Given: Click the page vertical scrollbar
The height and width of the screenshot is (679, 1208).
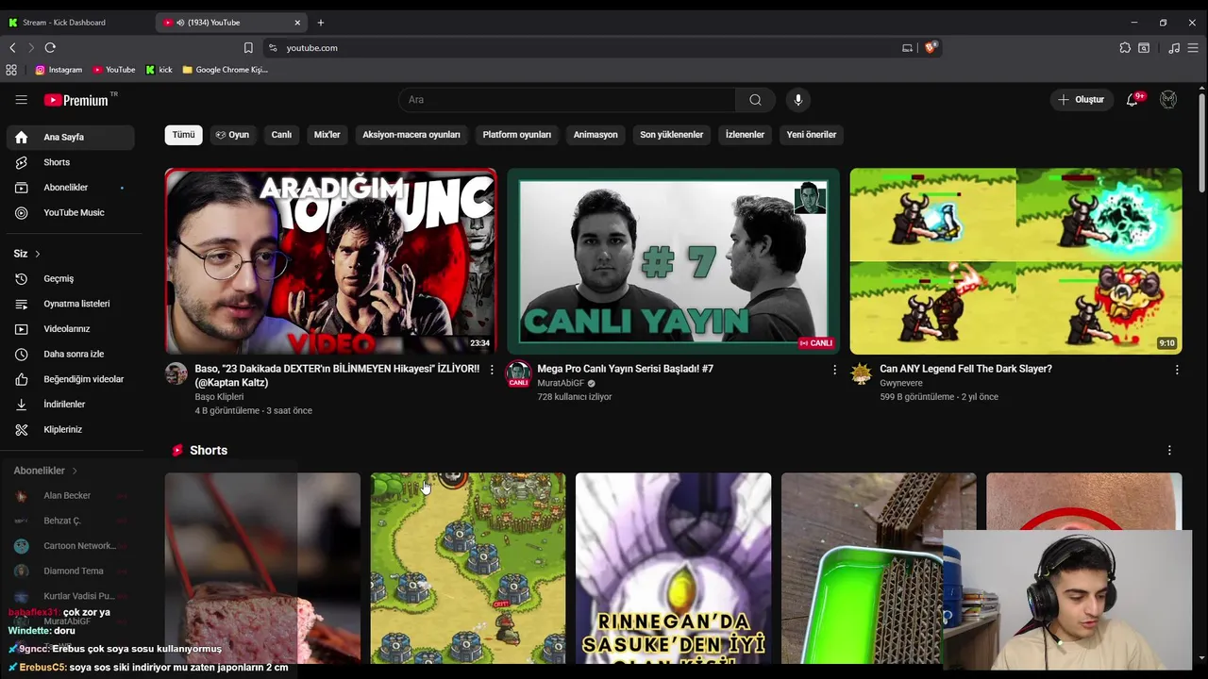Looking at the screenshot, I should [1201, 141].
